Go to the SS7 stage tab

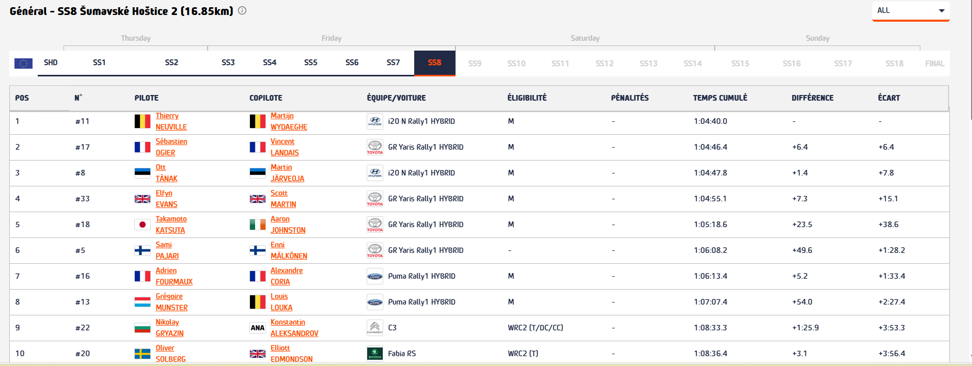tap(394, 62)
